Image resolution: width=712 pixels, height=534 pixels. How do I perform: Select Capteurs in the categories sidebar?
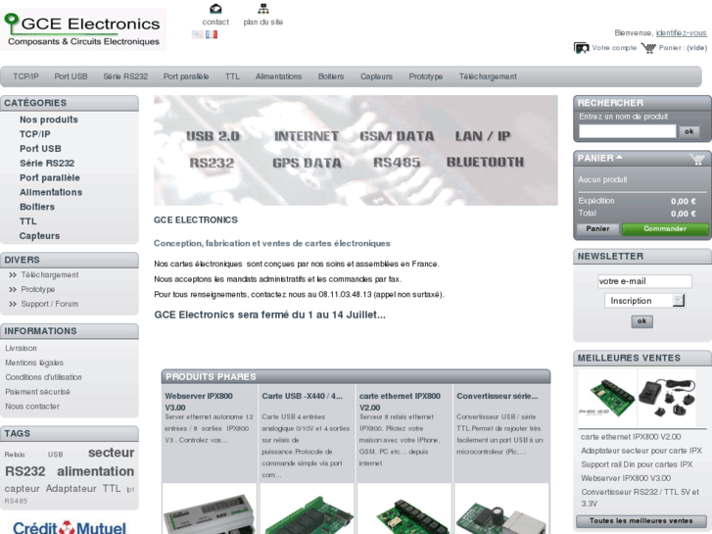(39, 236)
